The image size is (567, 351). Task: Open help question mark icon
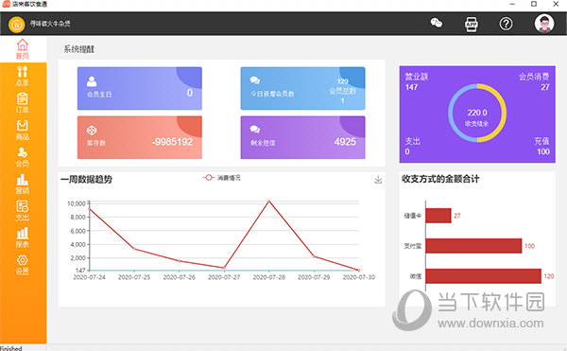click(506, 24)
